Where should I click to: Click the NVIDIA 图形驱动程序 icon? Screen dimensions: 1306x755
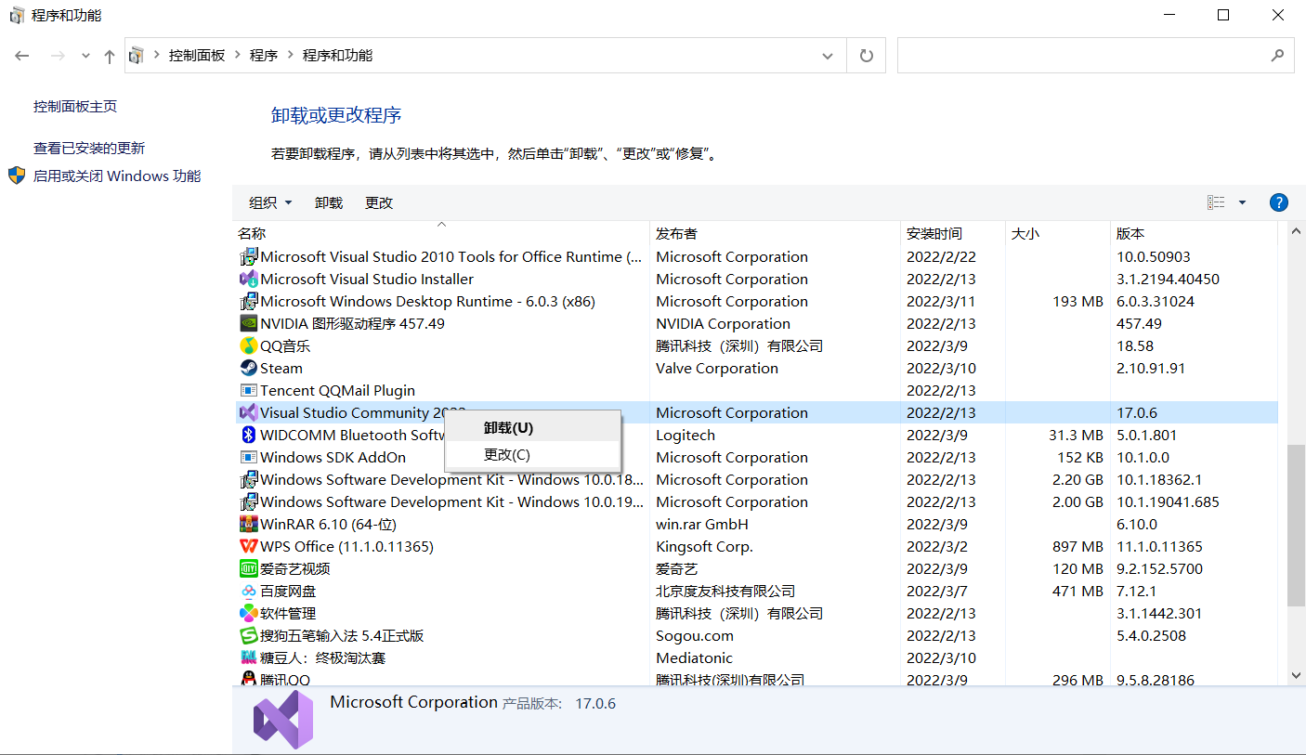pyautogui.click(x=248, y=323)
